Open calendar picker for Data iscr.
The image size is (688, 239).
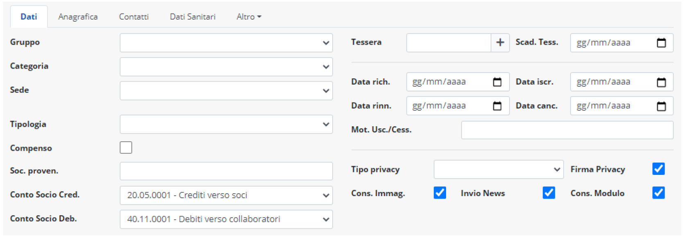(661, 82)
